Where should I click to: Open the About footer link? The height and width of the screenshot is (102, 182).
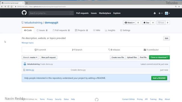tap(167, 99)
